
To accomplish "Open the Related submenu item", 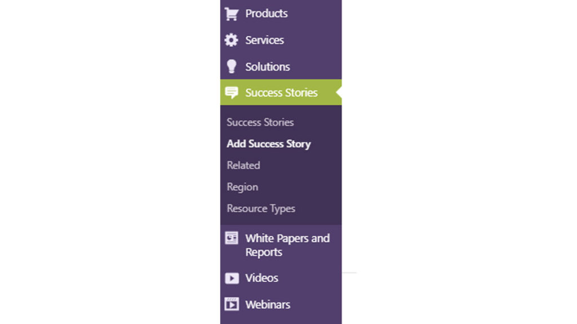I will coord(243,165).
